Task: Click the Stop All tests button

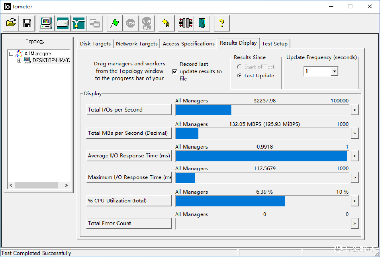Action: coord(147,23)
